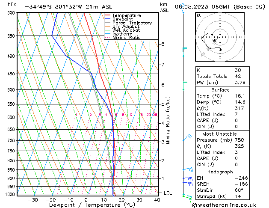
Task: Click the Temperature legend entry
Action: pos(127,15)
